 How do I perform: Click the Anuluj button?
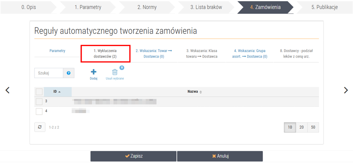(220, 156)
